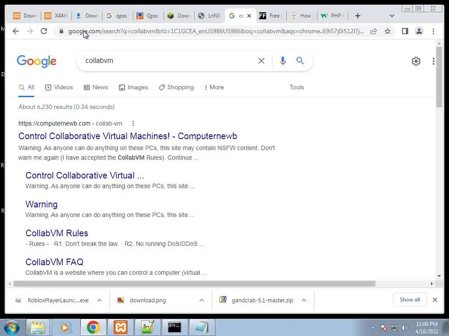This screenshot has width=449, height=336.
Task: Expand gandcrab-5.1-master.zip download options
Action: click(304, 300)
